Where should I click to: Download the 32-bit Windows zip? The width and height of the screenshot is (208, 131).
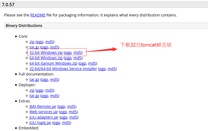click(46, 53)
